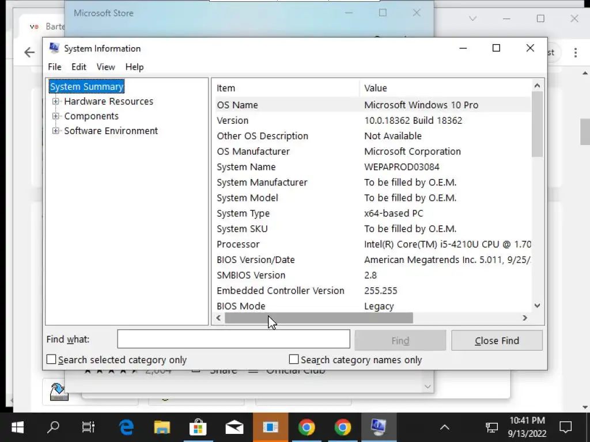Click the vertical scrollbar down arrow
590x442 pixels.
click(x=538, y=306)
